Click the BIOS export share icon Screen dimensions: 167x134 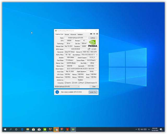[x=89, y=49]
